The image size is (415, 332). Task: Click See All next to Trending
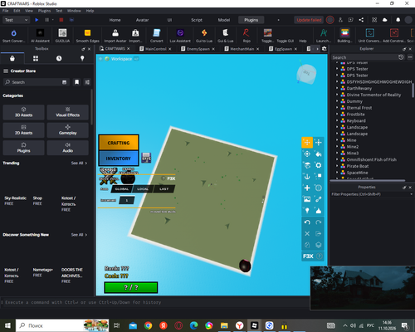[x=79, y=163]
